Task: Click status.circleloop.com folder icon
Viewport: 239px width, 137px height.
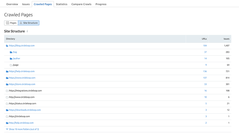Action: [x=7, y=104]
